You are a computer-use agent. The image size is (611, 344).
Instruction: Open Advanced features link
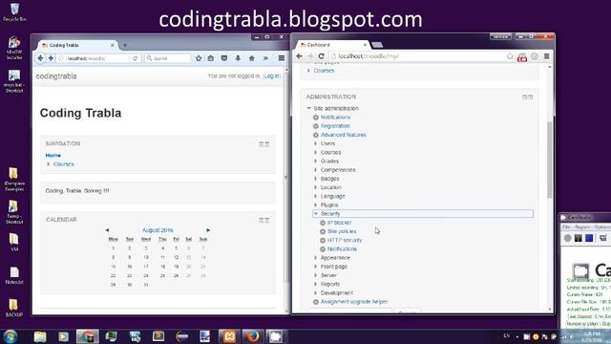pyautogui.click(x=344, y=135)
